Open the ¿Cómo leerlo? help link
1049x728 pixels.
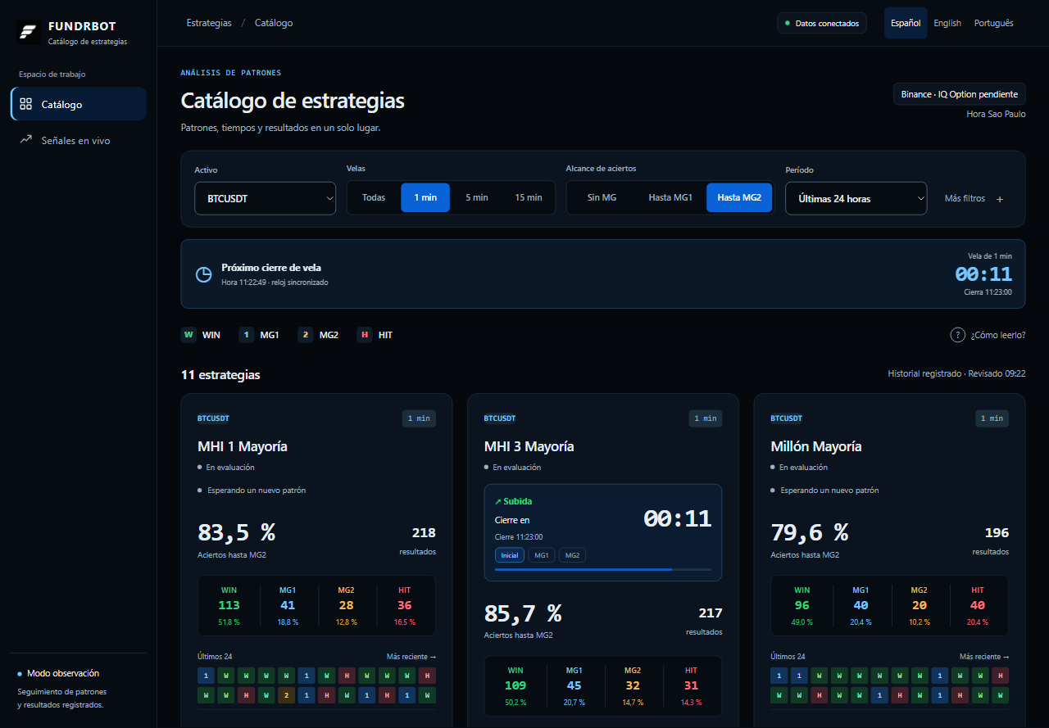988,334
